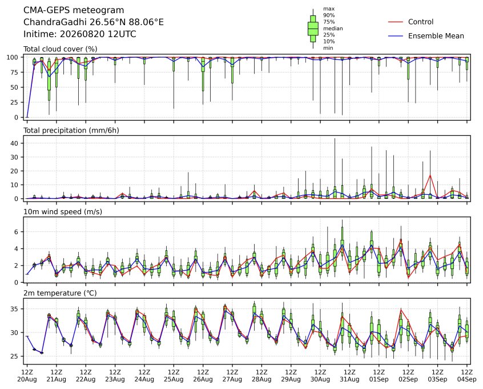Click the 'median' boxplot legend label
This screenshot has width=483, height=389.
(x=333, y=29)
